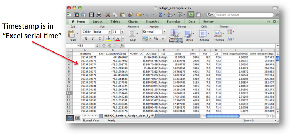Click the toolbar icon beside formula builder
The width and height of the screenshot is (290, 134).
click(199, 15)
